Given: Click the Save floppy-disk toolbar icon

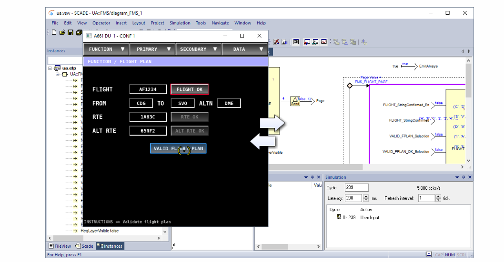Looking at the screenshot, I should pos(71,32).
